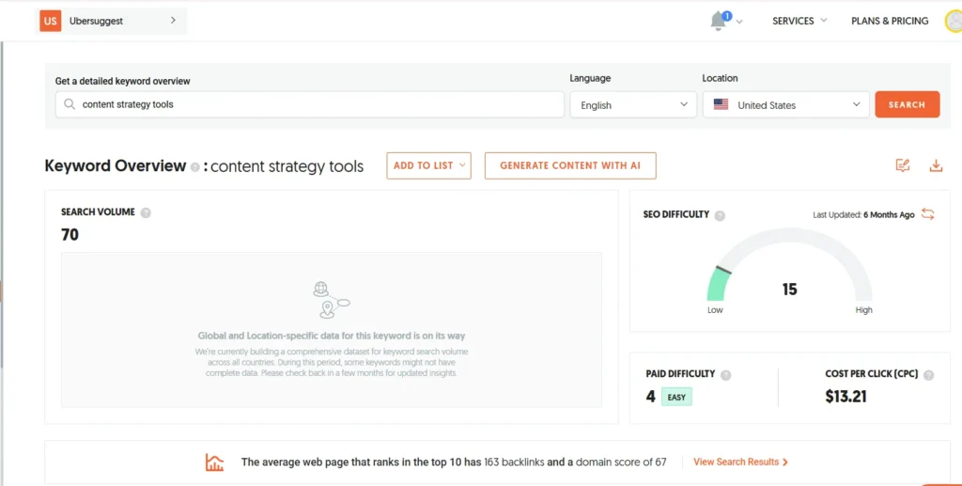Click Search Volume help icon
Image resolution: width=962 pixels, height=486 pixels.
(x=146, y=212)
